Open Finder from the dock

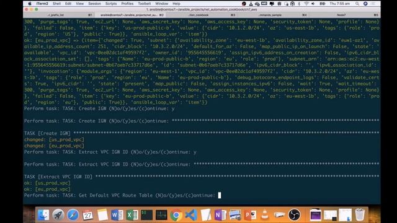pyautogui.click(x=43, y=215)
